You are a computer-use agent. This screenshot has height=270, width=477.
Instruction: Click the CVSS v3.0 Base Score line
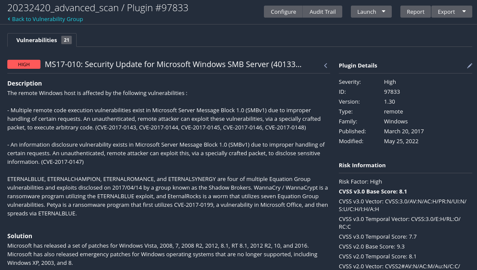pos(373,191)
